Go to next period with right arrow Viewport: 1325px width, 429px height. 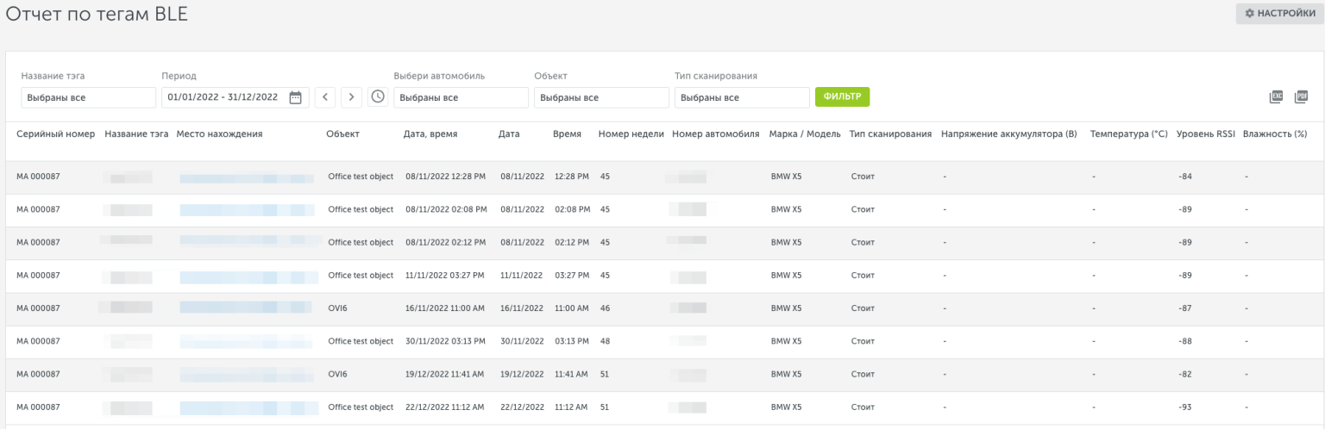tap(351, 97)
